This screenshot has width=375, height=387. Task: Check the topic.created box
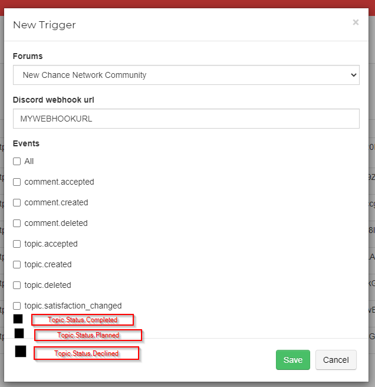17,264
